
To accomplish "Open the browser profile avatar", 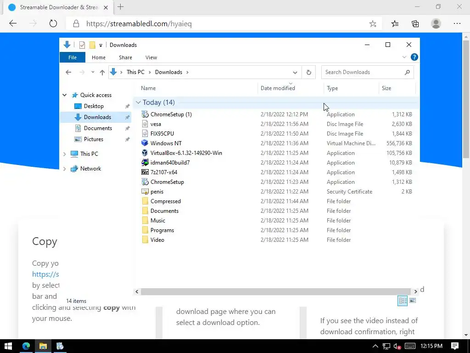I will [x=436, y=24].
